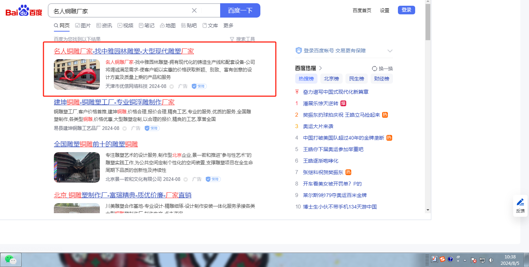Show hidden tray icons with the up arrow
This screenshot has height=267, width=529.
coord(465,260)
